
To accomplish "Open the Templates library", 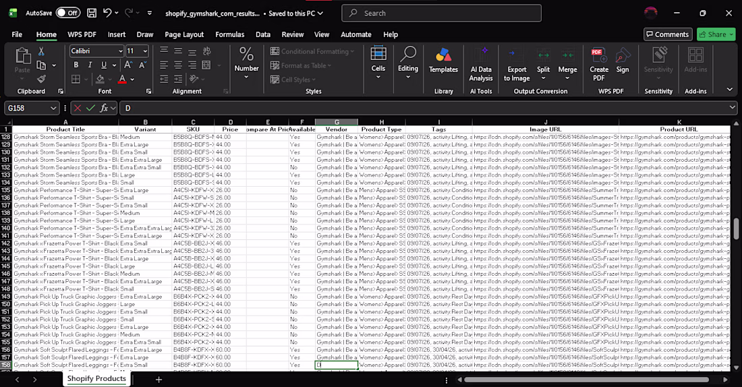I will [443, 61].
